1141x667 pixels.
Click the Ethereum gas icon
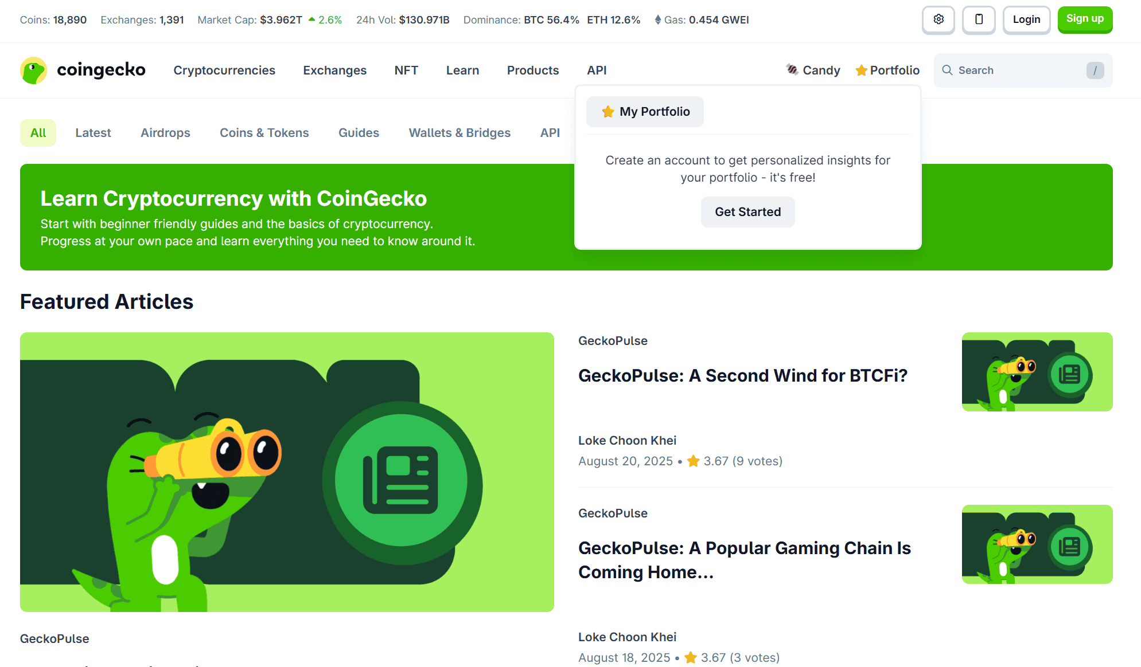658,20
